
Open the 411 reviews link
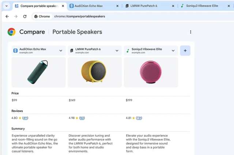[25, 118]
